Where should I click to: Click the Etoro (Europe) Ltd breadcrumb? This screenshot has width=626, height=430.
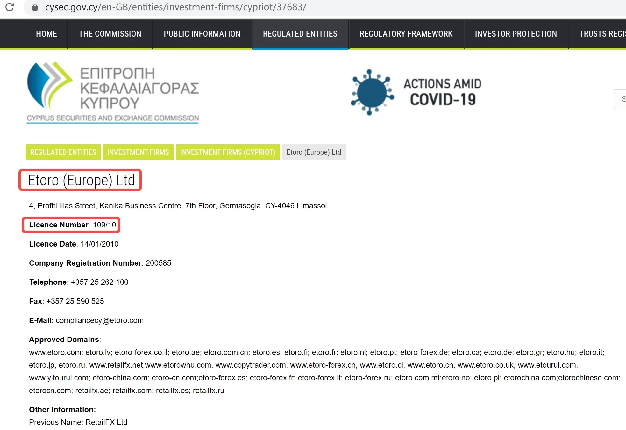pos(314,152)
